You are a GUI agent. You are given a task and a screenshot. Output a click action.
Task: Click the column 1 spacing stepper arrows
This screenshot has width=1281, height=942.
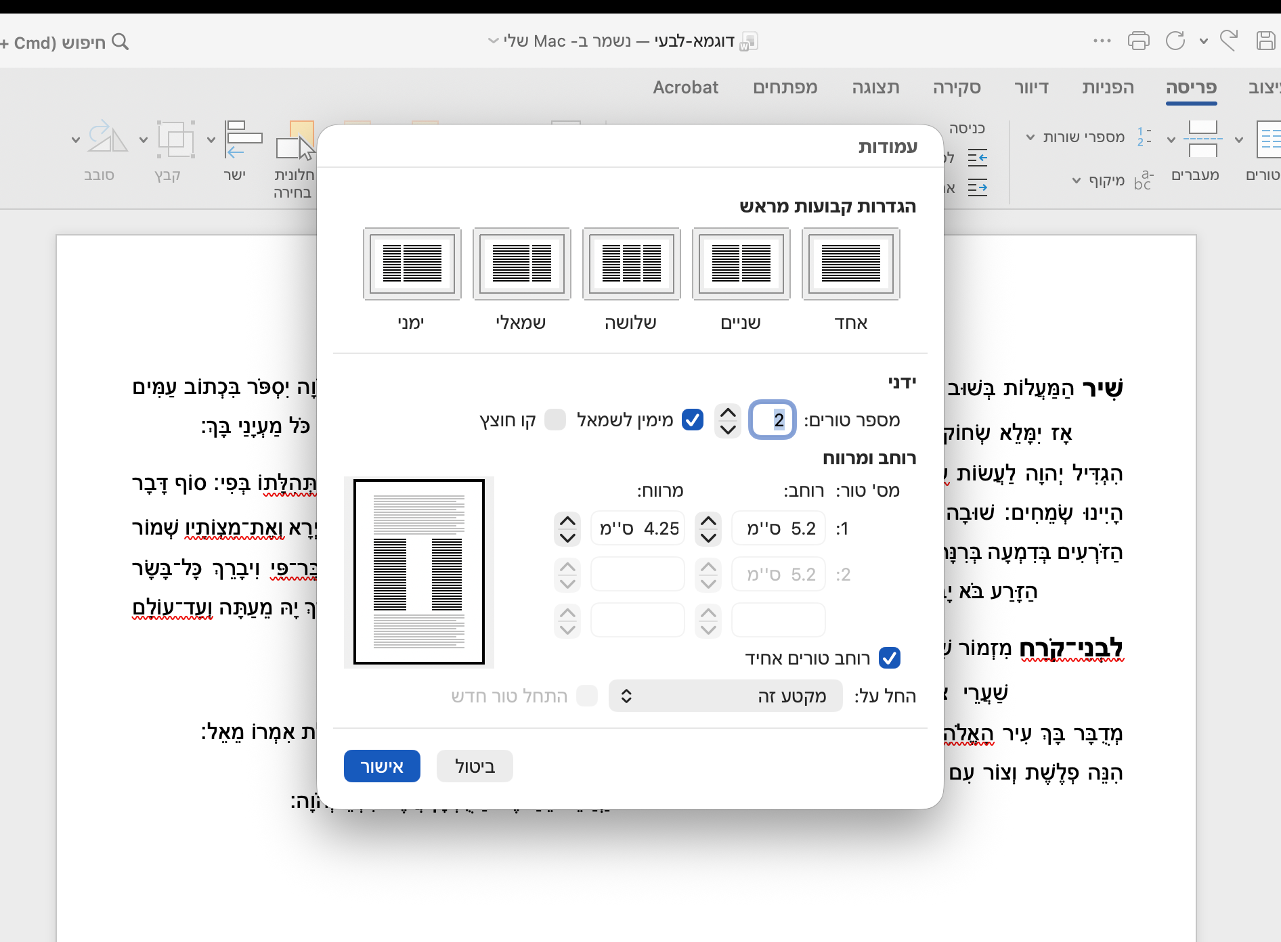pos(567,529)
